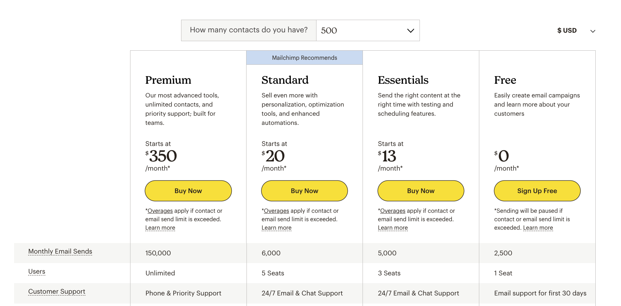The width and height of the screenshot is (621, 306).
Task: Open the Customer Support row label link
Action: (x=57, y=291)
